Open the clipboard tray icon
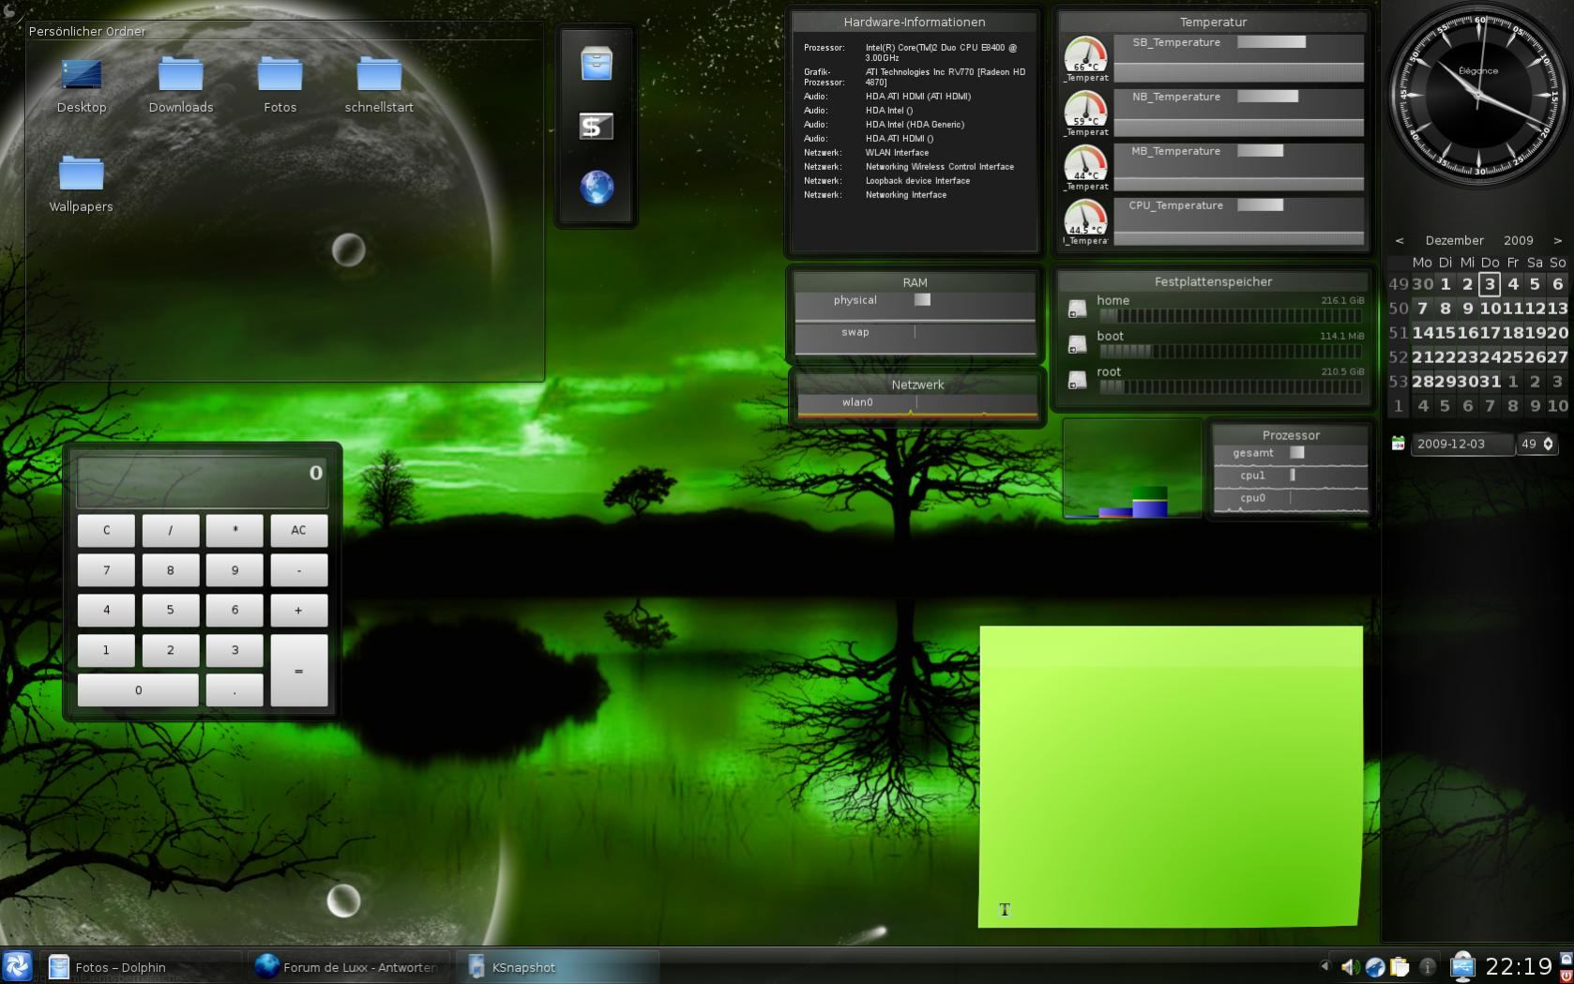Viewport: 1574px width, 984px height. (1400, 967)
